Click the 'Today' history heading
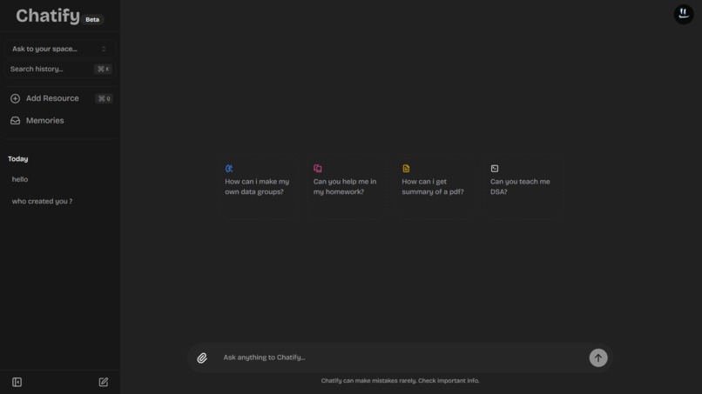The image size is (702, 394). tap(18, 159)
